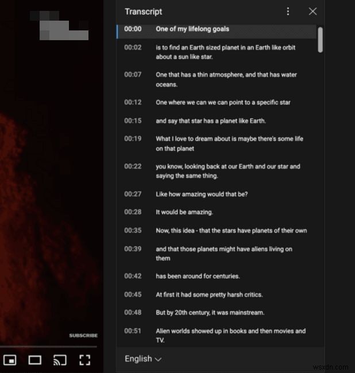Click the SUBSCRIBE watermark on the video
Viewport: 355px width, 373px height.
[83, 336]
